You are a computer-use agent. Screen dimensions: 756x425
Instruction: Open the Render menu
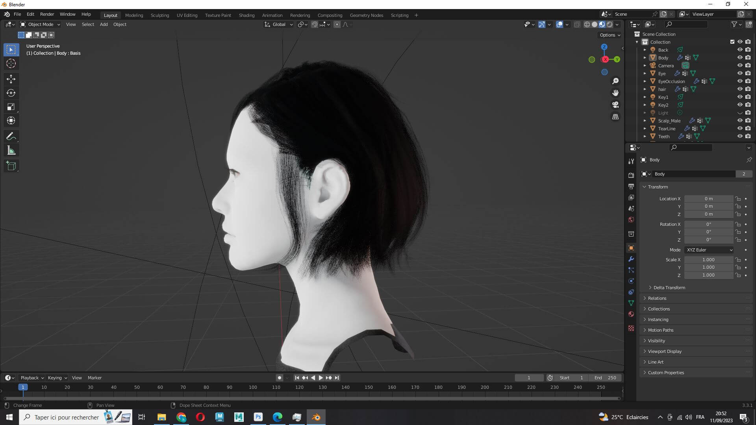click(x=47, y=14)
